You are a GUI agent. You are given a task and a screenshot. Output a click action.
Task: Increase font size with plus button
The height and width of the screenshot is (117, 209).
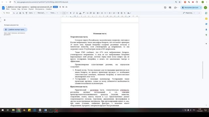[x=67, y=13]
